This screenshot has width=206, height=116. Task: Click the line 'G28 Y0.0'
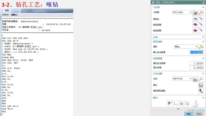coord(7,109)
